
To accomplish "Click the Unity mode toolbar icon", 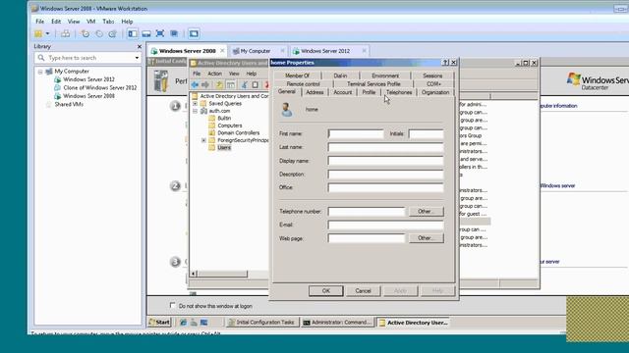I will point(174,34).
